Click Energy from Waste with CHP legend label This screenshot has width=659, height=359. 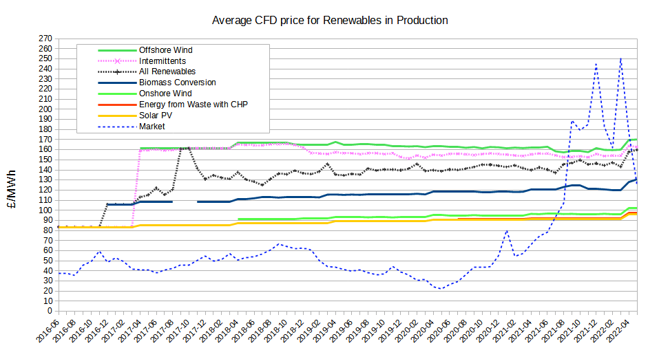[193, 105]
